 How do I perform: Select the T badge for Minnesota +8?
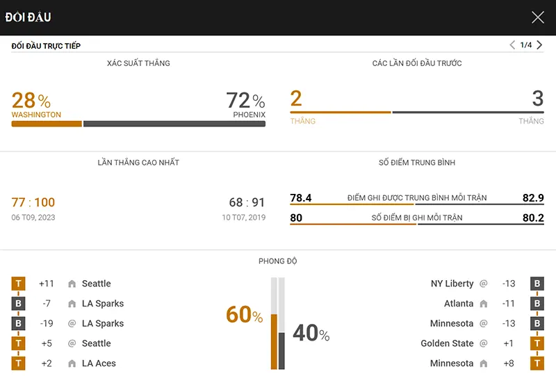coord(537,363)
